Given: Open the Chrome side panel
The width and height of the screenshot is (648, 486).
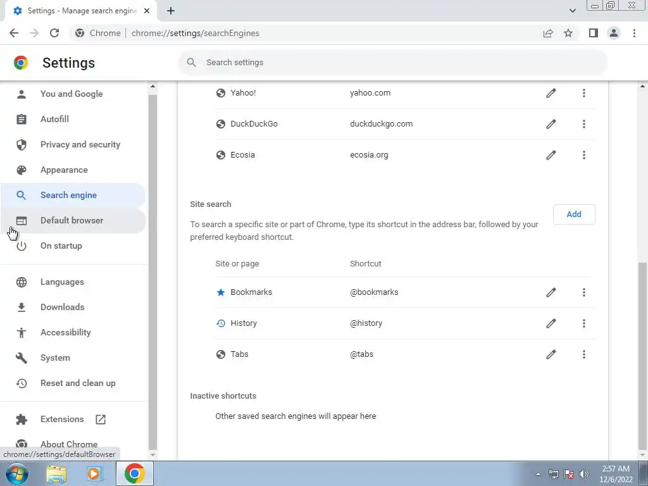Looking at the screenshot, I should pos(594,33).
